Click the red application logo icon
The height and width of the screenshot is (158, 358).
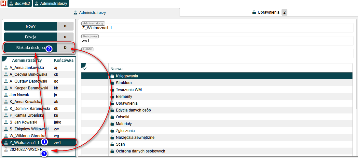coord(4,4)
